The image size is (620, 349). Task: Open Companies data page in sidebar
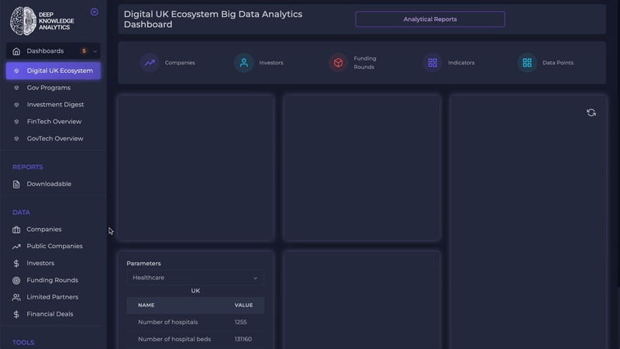(44, 229)
